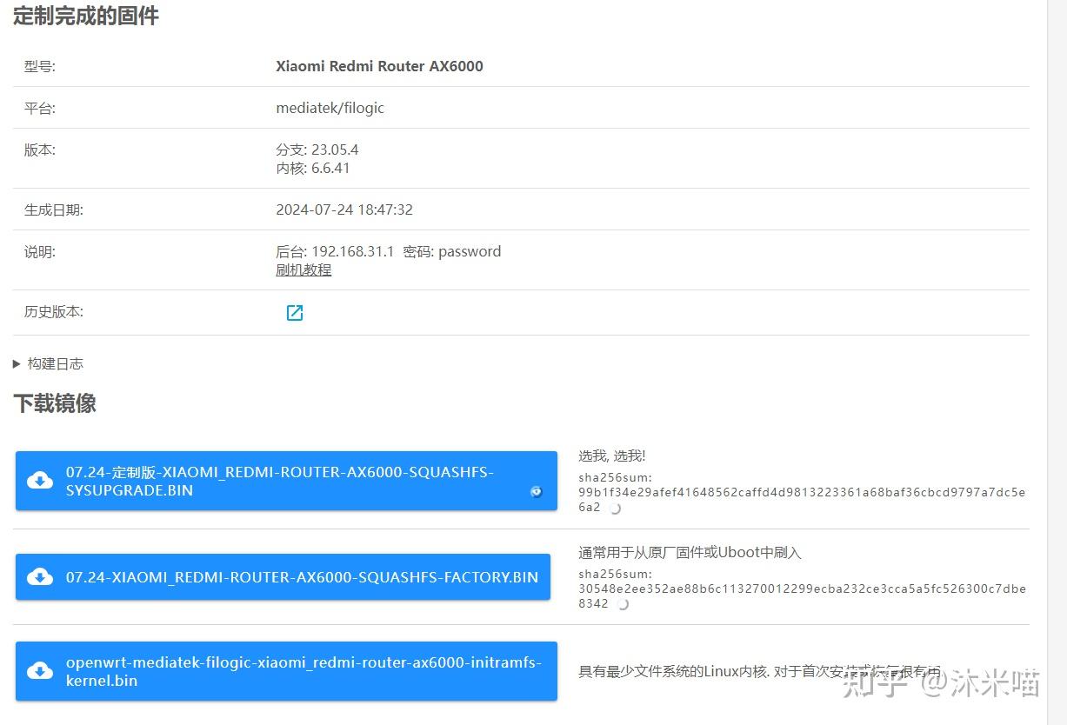Download the initramfs-kernel.bin image

(286, 671)
